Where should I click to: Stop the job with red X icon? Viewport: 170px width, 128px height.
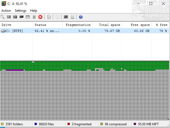tap(40, 17)
